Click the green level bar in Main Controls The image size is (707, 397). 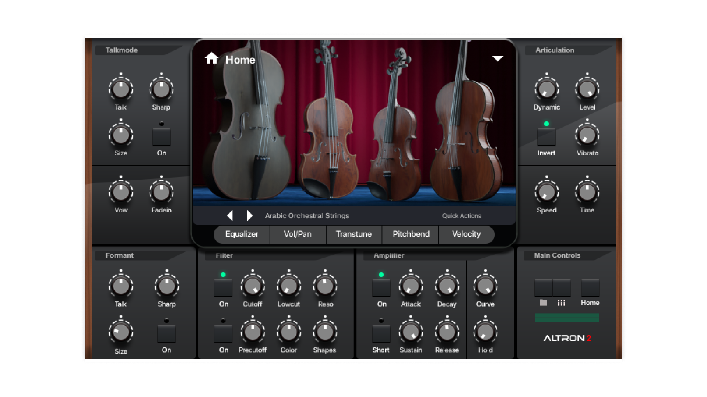point(567,318)
